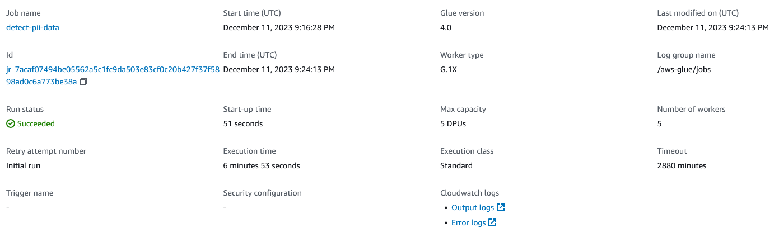The image size is (779, 233).
Task: Click the /aws-glue/jobs log group name
Action: pos(684,69)
